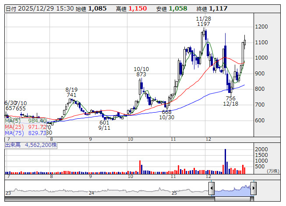
Task: Click year 25 in the overview timeline
Action: pyautogui.click(x=174, y=193)
